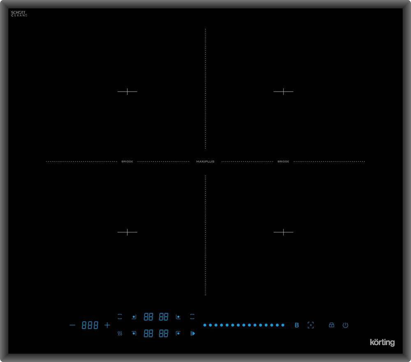Tap the pause/resume play icon
Screen dimensions: 411x362
[192, 334]
